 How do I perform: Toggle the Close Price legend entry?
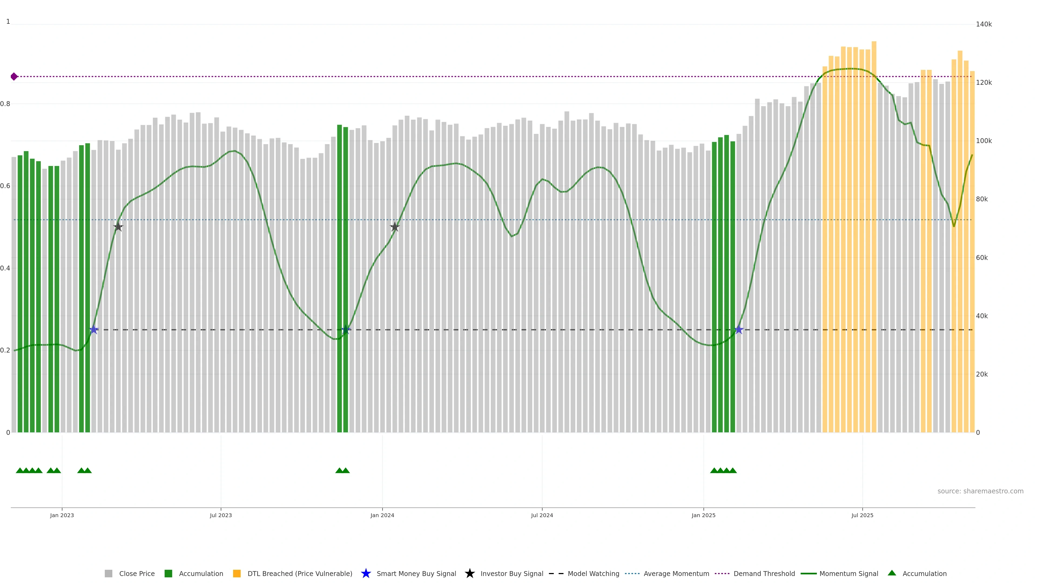click(136, 574)
